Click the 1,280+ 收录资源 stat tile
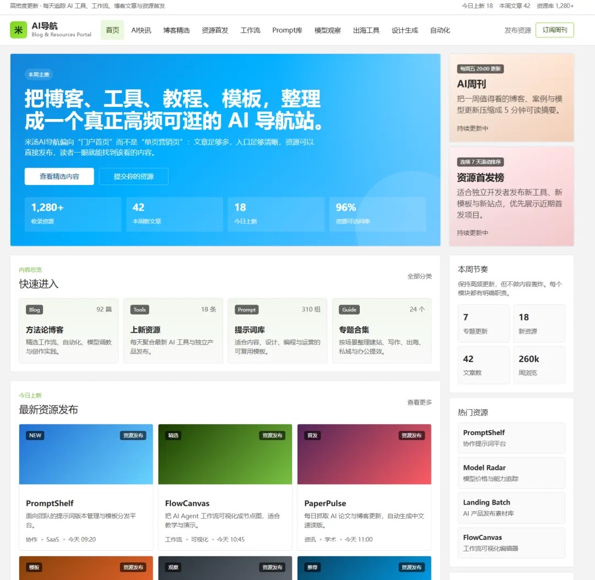The width and height of the screenshot is (595, 580). [x=73, y=214]
